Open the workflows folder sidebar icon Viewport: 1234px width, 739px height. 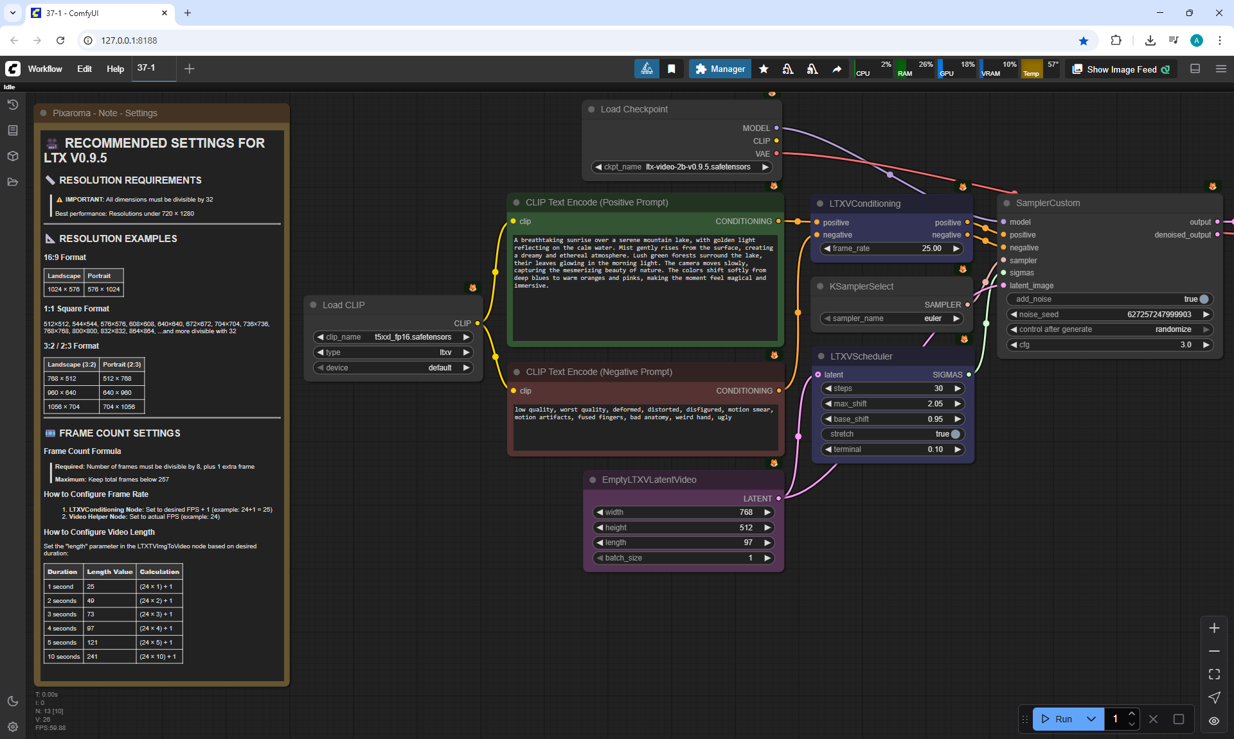tap(13, 182)
